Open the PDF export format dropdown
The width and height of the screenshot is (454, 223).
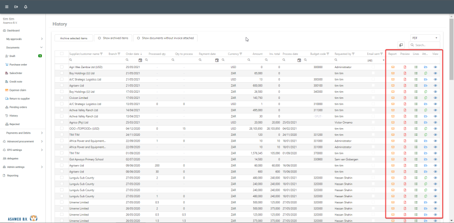pyautogui.click(x=425, y=38)
